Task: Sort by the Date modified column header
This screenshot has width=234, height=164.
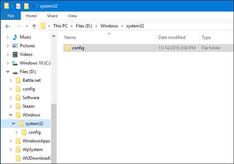Action: tap(172, 37)
